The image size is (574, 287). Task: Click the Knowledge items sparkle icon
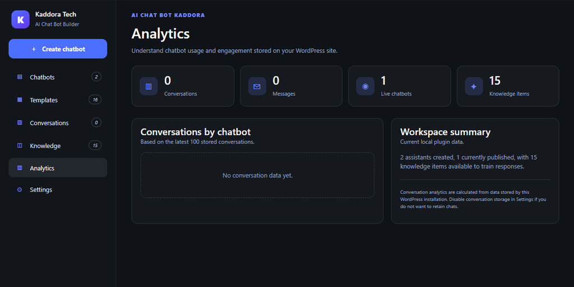pyautogui.click(x=474, y=86)
